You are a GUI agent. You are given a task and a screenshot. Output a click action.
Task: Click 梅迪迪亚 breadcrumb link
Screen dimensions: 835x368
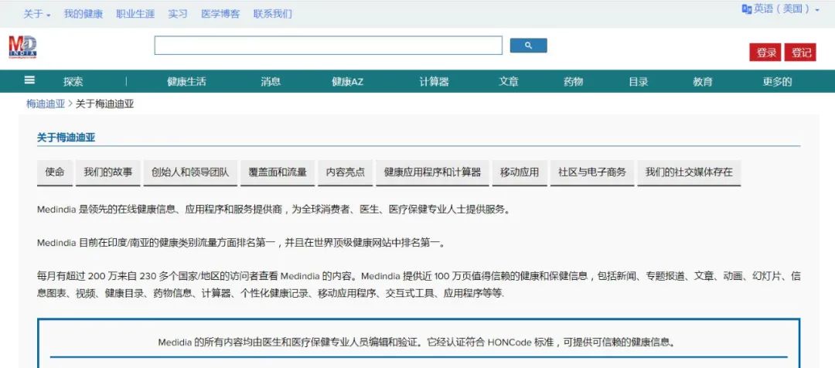46,104
